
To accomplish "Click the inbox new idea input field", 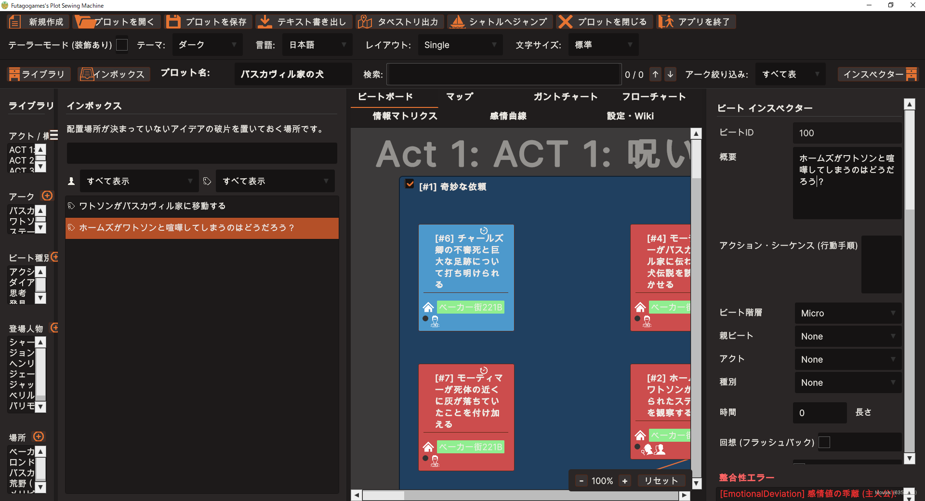I will 202,153.
